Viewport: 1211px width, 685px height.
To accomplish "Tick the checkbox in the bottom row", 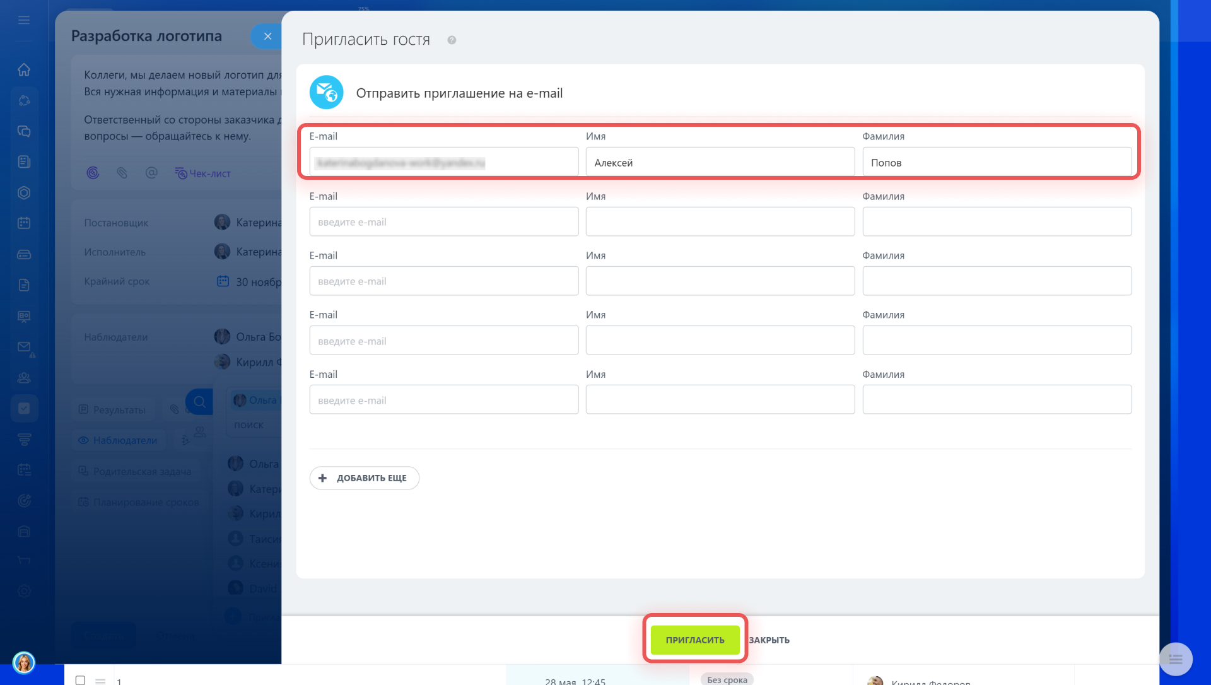I will [x=80, y=680].
